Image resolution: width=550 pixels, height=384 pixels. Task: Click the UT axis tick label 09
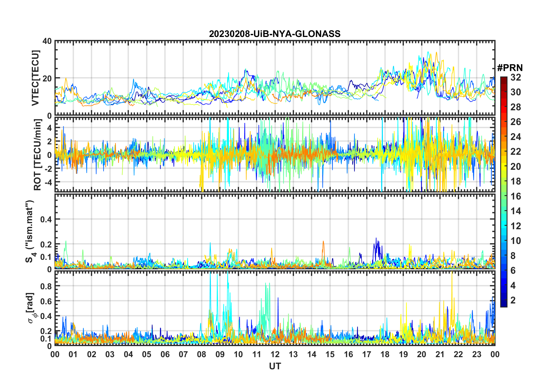coord(220,354)
